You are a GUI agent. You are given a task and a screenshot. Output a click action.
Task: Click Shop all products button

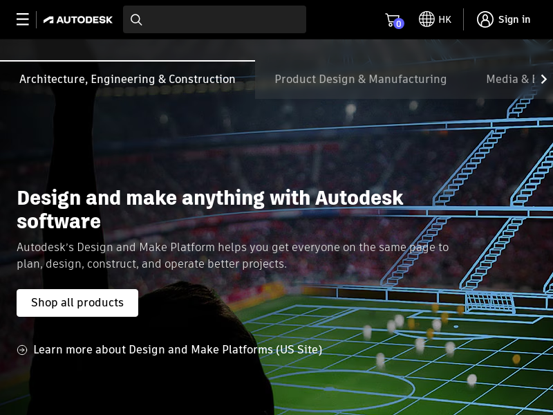pyautogui.click(x=77, y=303)
